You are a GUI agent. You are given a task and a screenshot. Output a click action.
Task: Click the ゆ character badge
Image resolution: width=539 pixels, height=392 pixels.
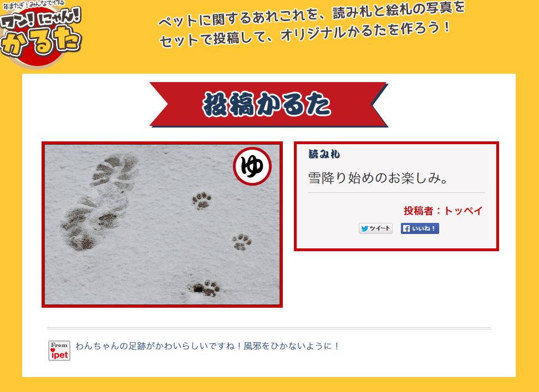pos(252,166)
